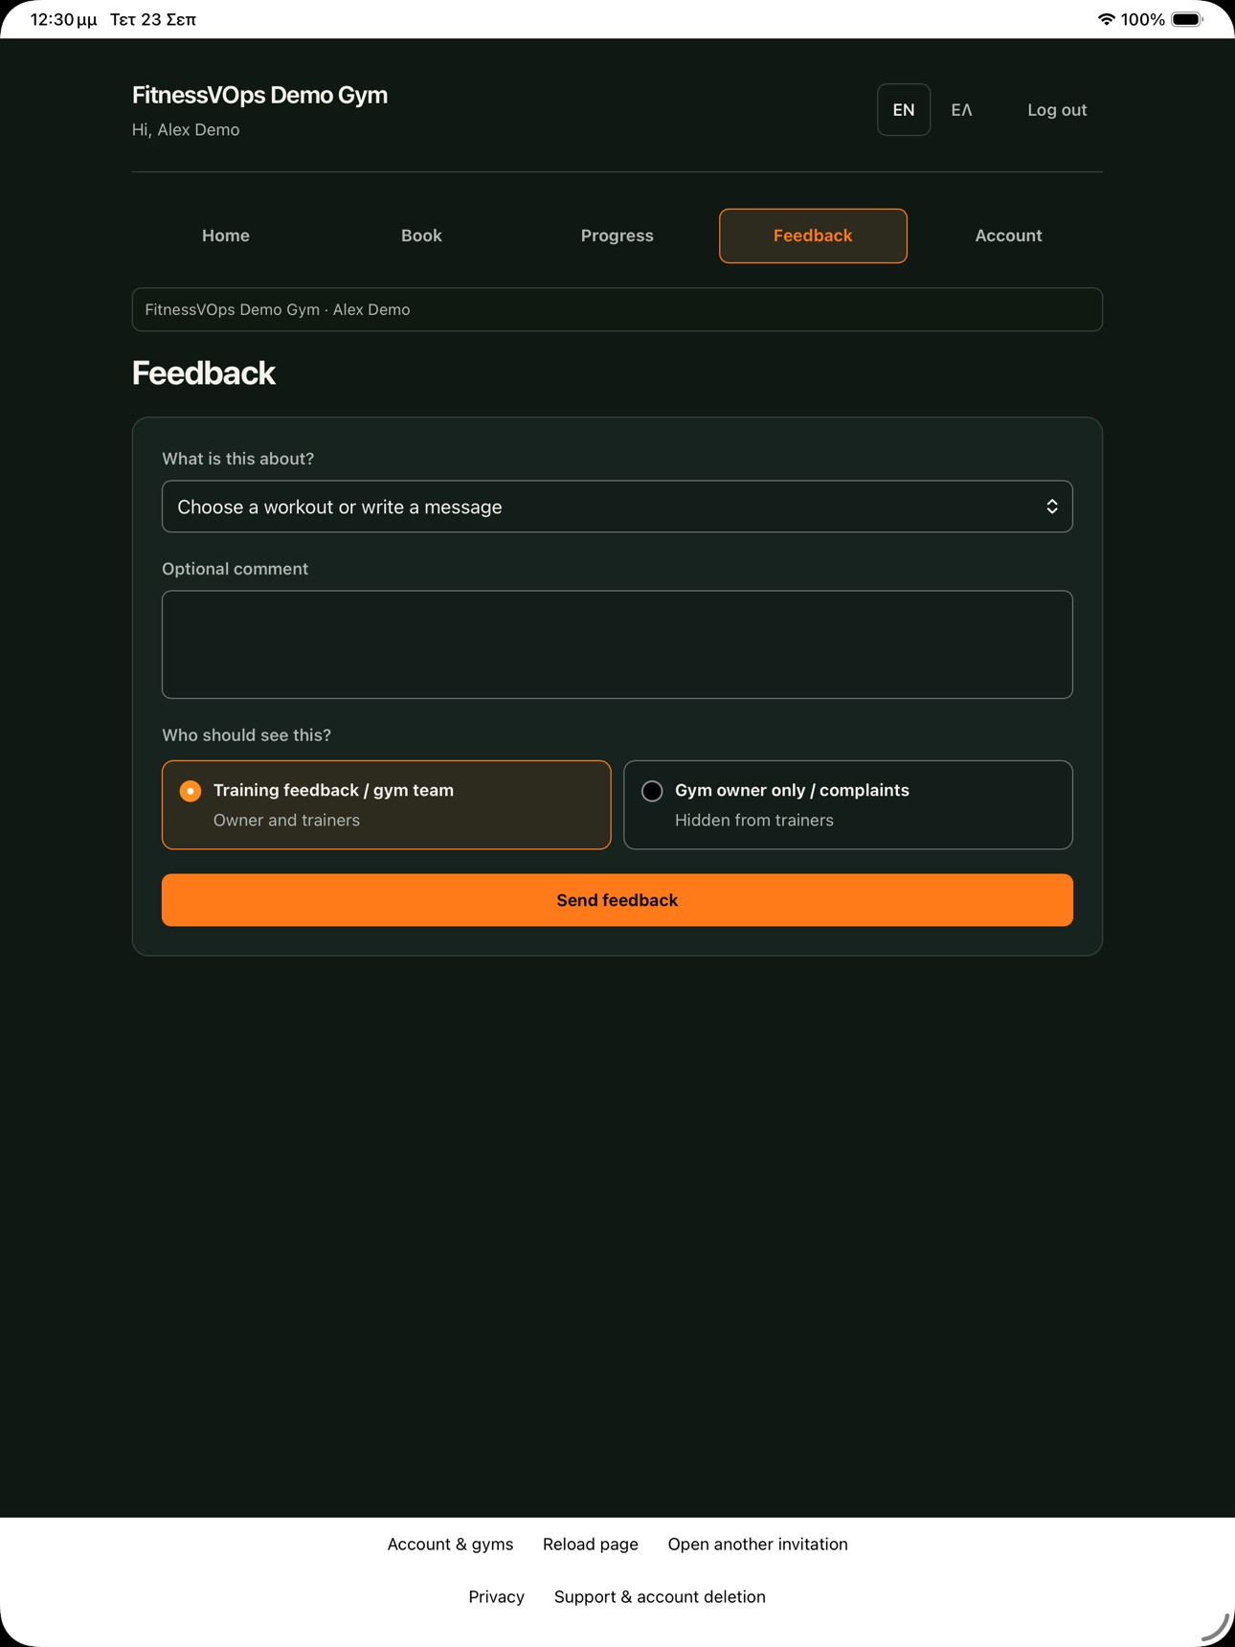Click the 'Hidden from trainers' description text
This screenshot has width=1235, height=1647.
pyautogui.click(x=753, y=820)
